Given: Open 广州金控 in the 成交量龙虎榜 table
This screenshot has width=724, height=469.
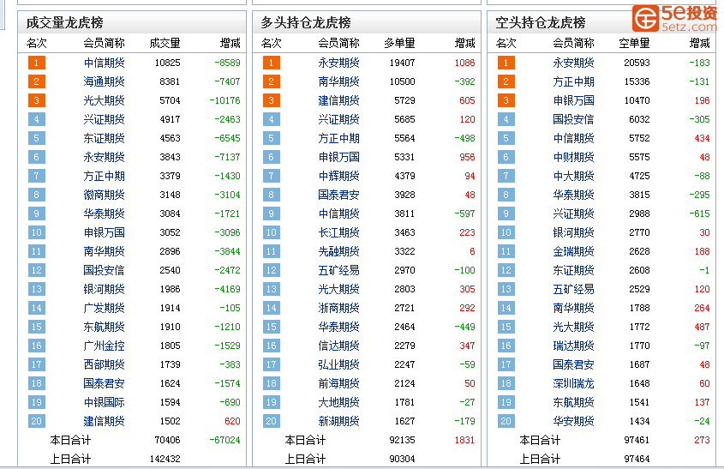Looking at the screenshot, I should click(104, 346).
